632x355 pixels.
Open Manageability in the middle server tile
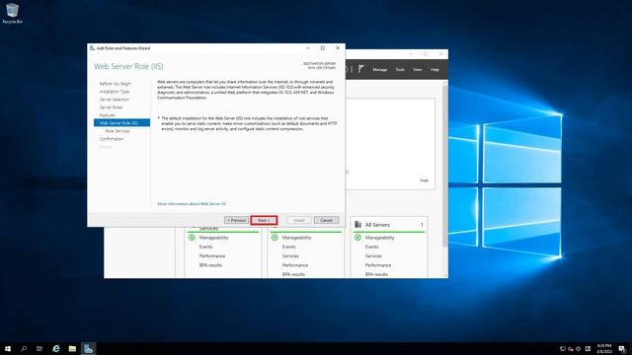[x=296, y=238]
